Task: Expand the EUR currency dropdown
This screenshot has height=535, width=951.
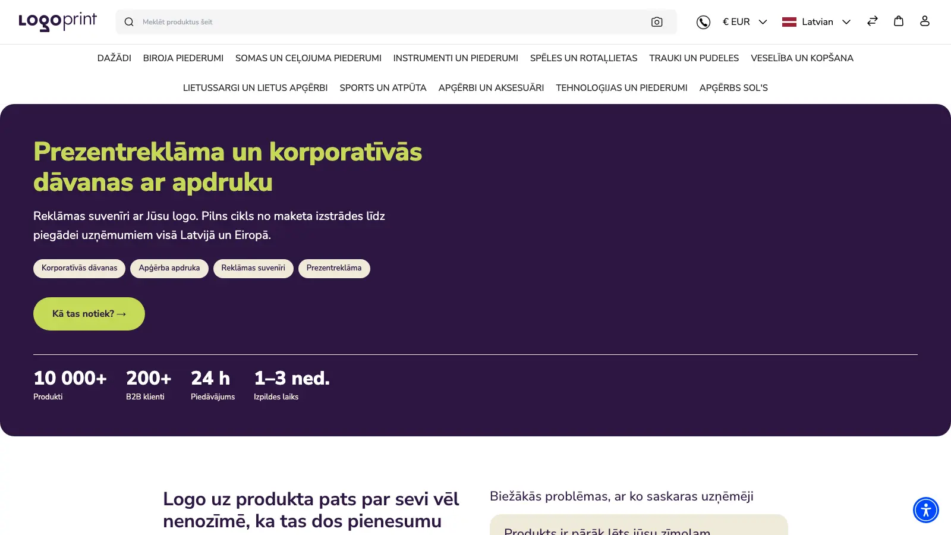Action: (745, 22)
